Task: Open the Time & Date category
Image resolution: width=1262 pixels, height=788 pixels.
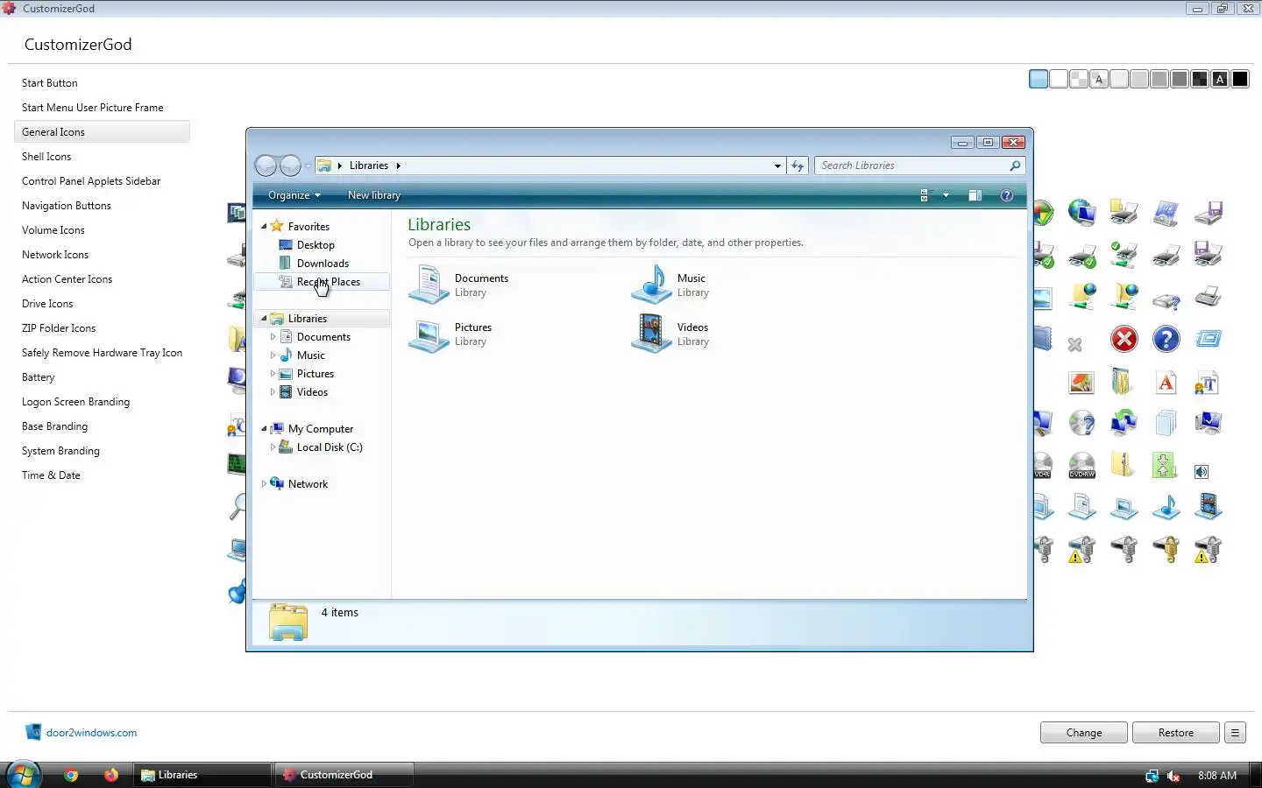Action: 51,475
